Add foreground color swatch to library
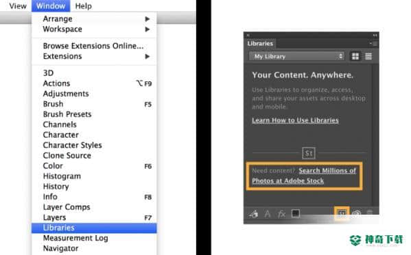 point(296,213)
